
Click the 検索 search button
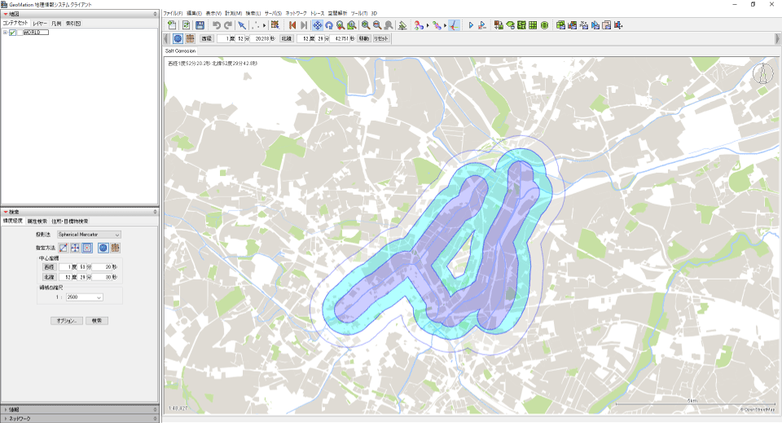click(x=97, y=321)
